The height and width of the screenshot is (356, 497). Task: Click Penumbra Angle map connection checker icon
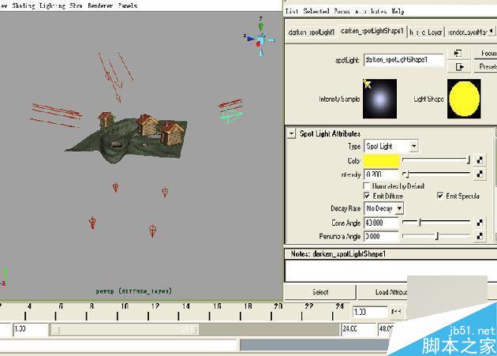click(x=480, y=236)
